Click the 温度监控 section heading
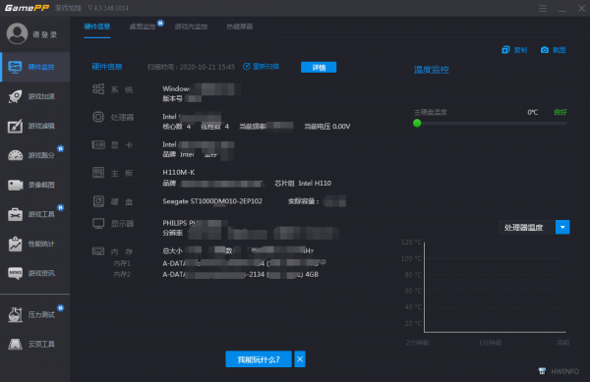Image resolution: width=590 pixels, height=382 pixels. (432, 70)
